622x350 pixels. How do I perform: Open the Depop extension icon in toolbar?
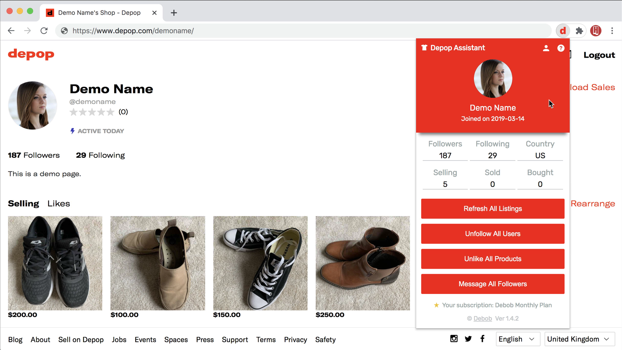[x=563, y=30]
